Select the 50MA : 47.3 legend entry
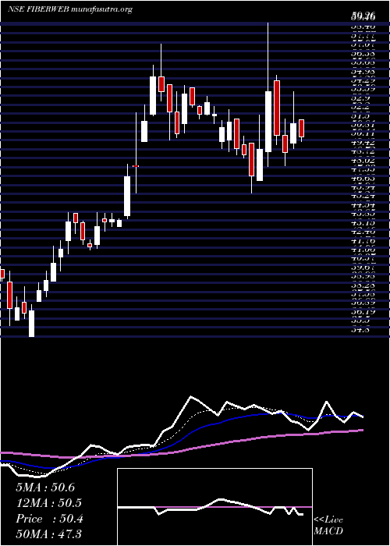This screenshot has height=546, width=390. pyautogui.click(x=49, y=534)
